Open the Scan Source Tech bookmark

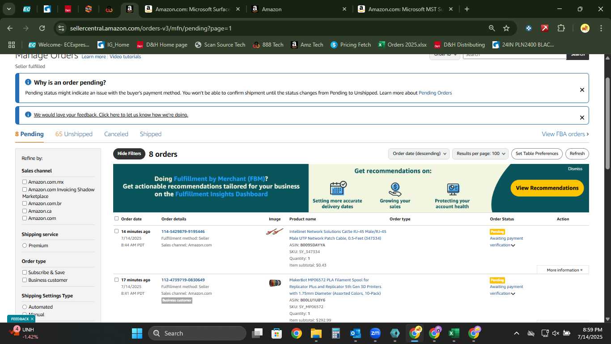(x=220, y=45)
